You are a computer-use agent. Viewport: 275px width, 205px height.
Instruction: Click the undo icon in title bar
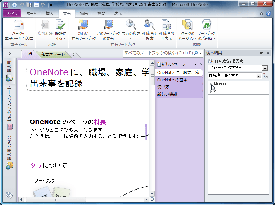(22, 5)
